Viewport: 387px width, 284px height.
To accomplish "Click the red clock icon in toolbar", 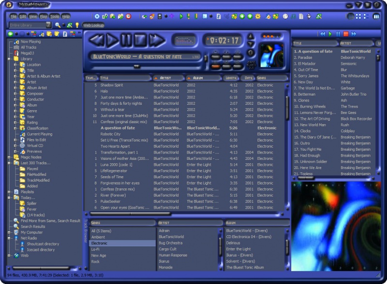I will point(128,16).
